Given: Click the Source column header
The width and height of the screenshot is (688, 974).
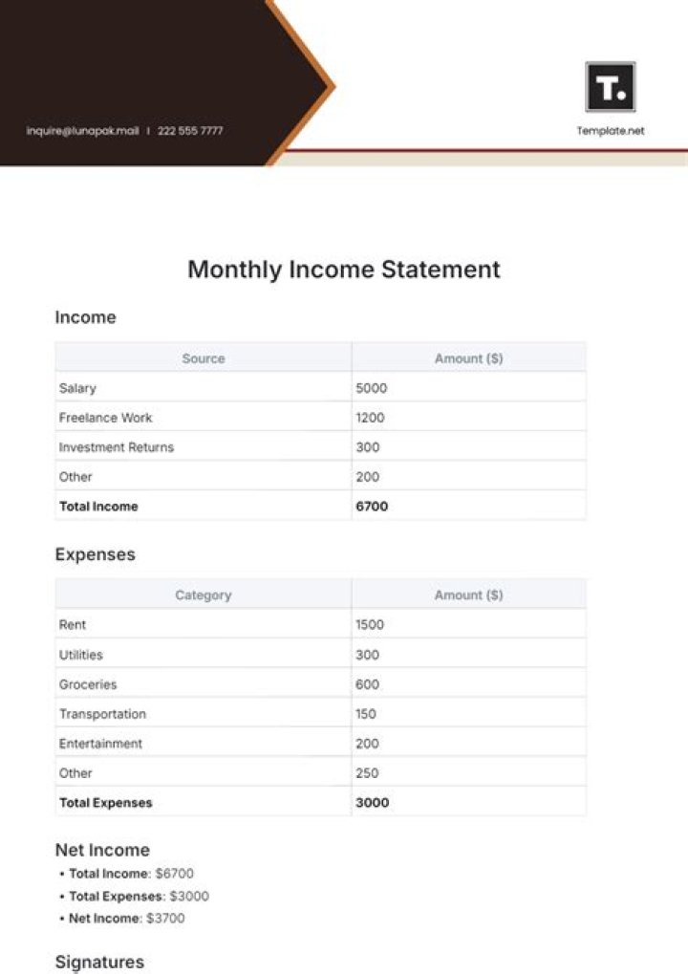Looking at the screenshot, I should click(x=204, y=358).
